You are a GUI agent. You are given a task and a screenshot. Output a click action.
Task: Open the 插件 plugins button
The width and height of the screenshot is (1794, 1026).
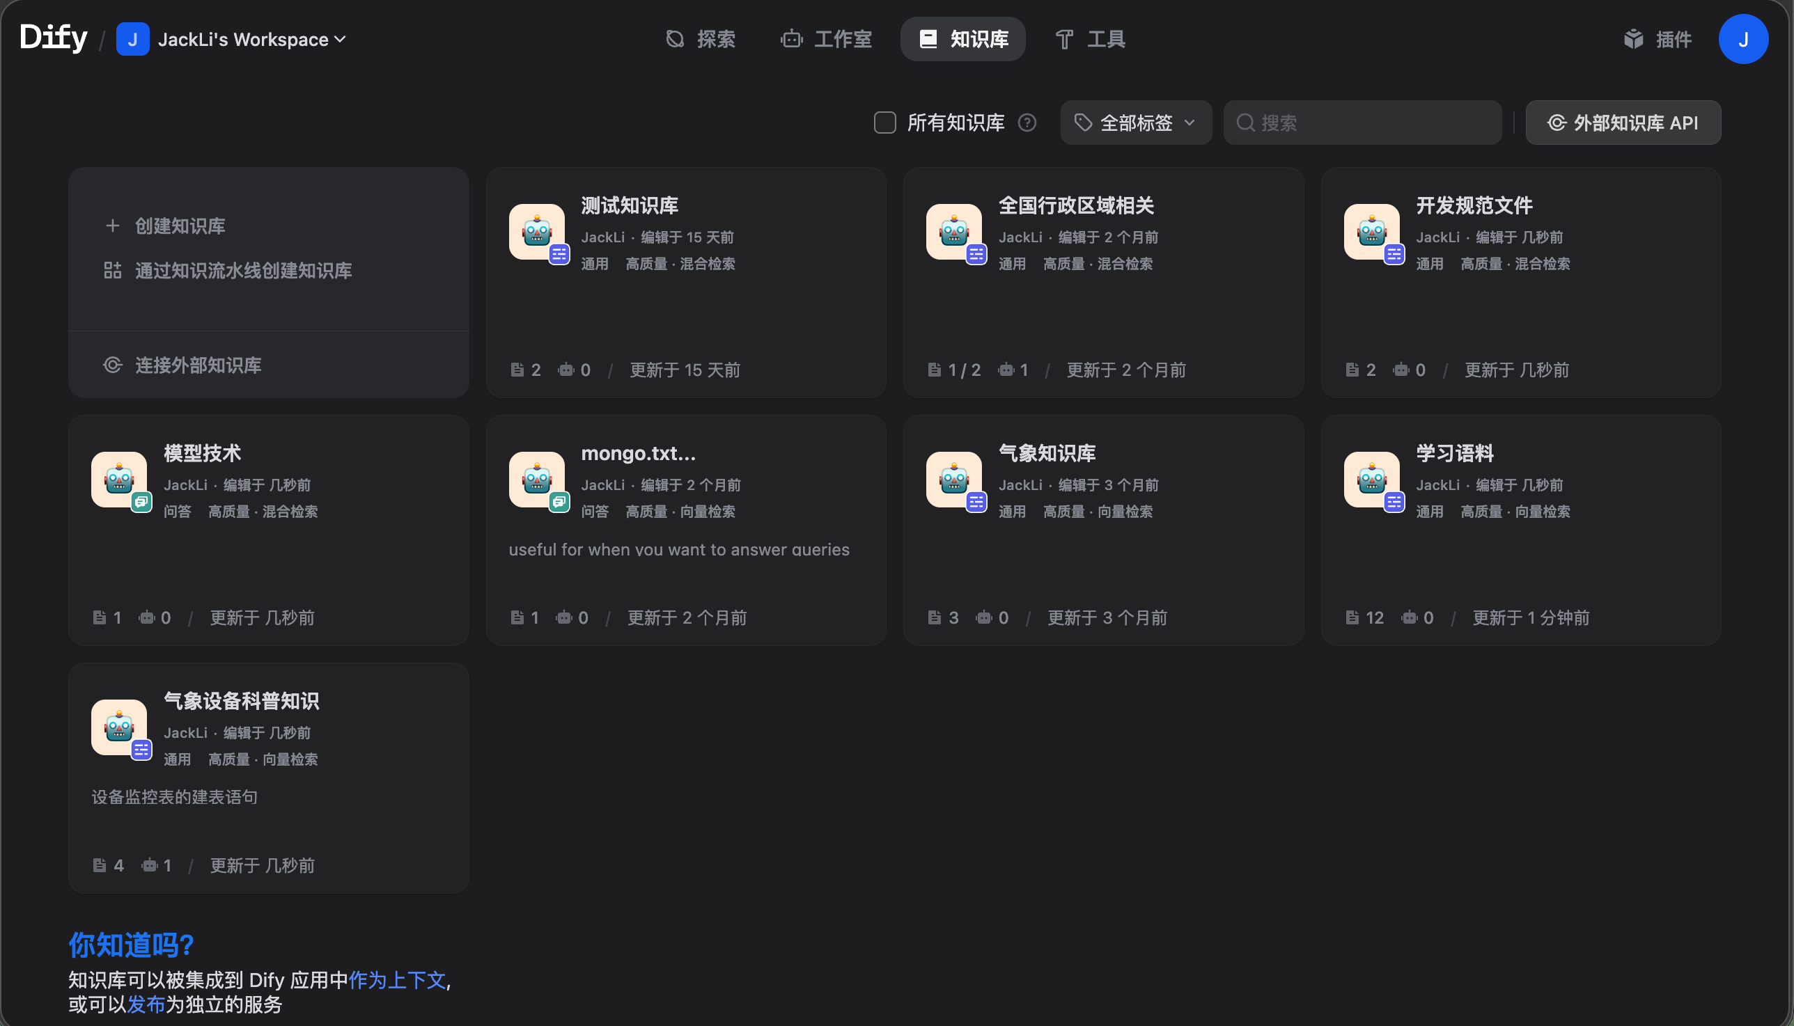(x=1658, y=39)
